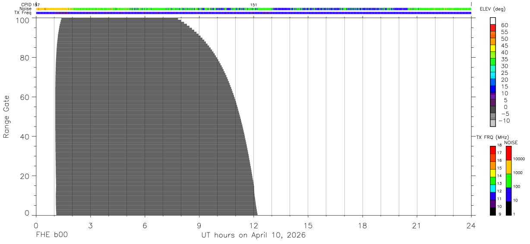The width and height of the screenshot is (530, 244).
Task: Click the 30 label on the ELEV colorbar
Action: pyautogui.click(x=504, y=66)
